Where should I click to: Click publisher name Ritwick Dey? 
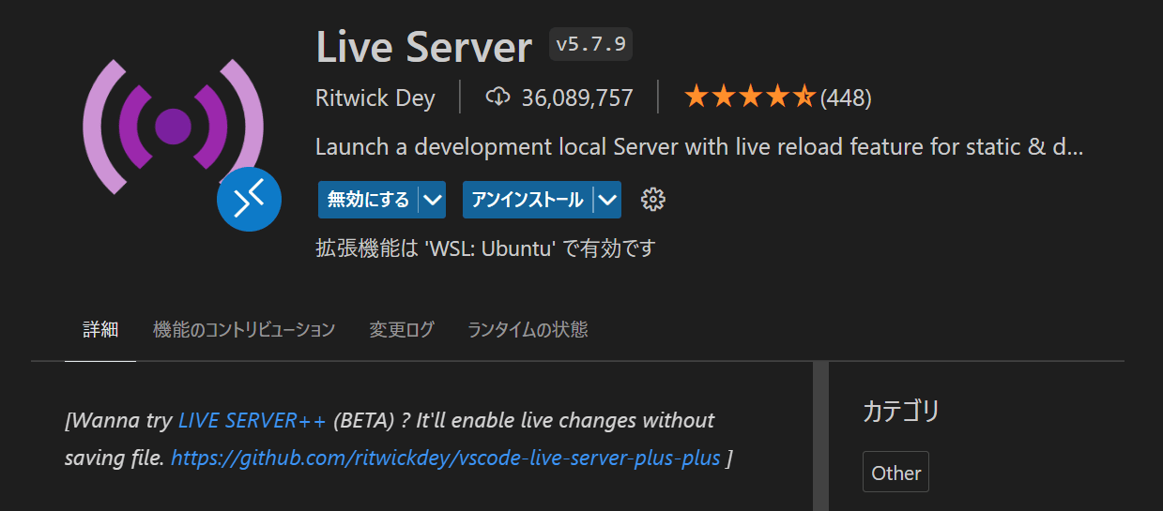tap(375, 98)
